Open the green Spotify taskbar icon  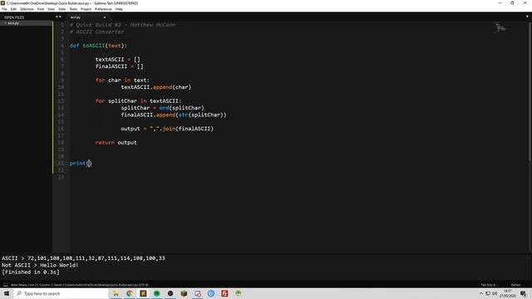click(x=157, y=293)
